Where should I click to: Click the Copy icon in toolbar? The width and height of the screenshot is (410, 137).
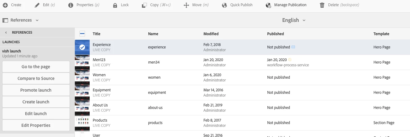tap(144, 5)
